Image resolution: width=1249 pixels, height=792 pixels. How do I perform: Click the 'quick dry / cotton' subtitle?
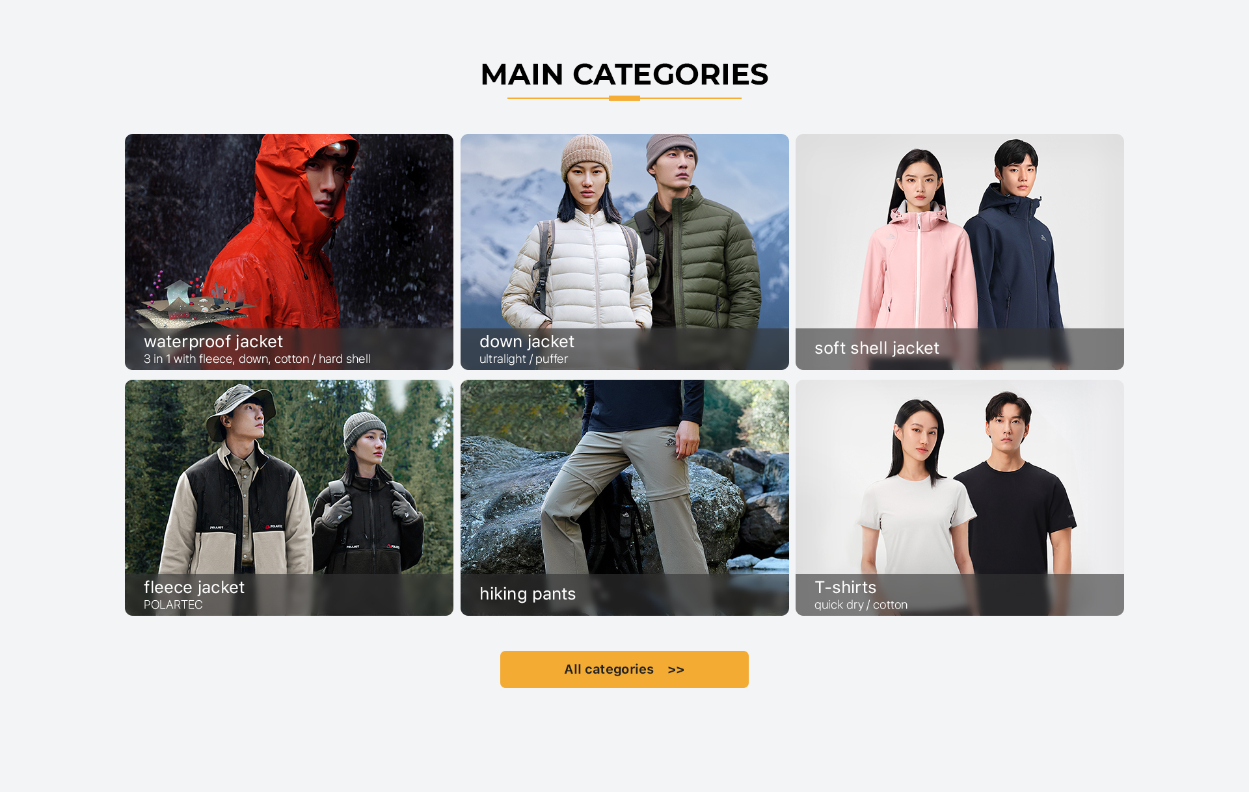[x=861, y=605]
